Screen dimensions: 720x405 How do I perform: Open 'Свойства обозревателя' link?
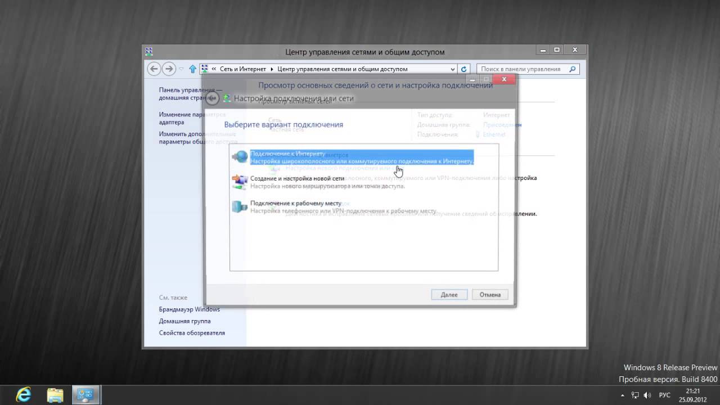[192, 333]
